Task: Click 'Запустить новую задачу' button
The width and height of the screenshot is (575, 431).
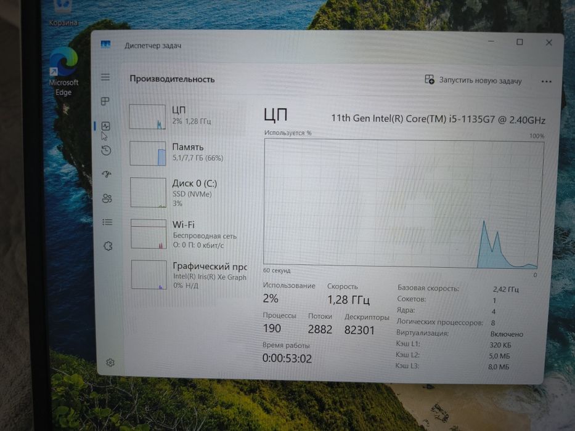Action: [473, 80]
